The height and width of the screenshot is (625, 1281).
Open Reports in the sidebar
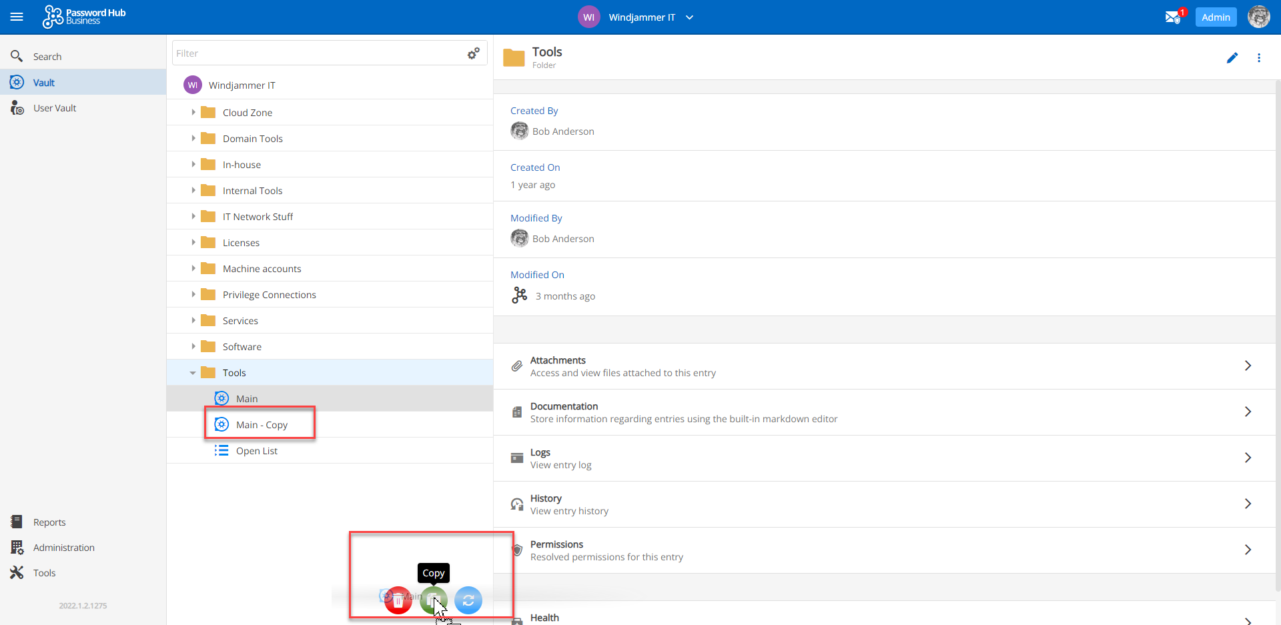pyautogui.click(x=49, y=522)
